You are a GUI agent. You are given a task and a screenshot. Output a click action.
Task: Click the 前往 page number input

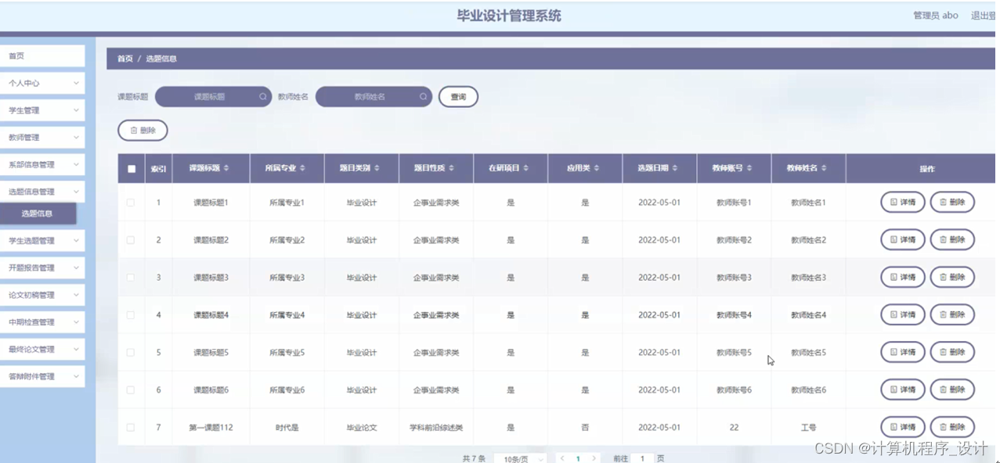click(642, 459)
